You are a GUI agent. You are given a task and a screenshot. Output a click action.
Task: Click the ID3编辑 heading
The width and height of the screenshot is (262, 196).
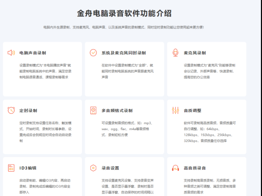[28, 168]
